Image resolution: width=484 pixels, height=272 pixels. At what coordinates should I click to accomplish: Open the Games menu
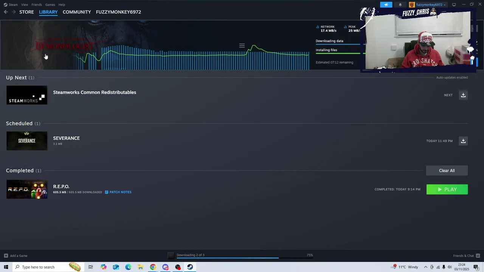[x=50, y=5]
